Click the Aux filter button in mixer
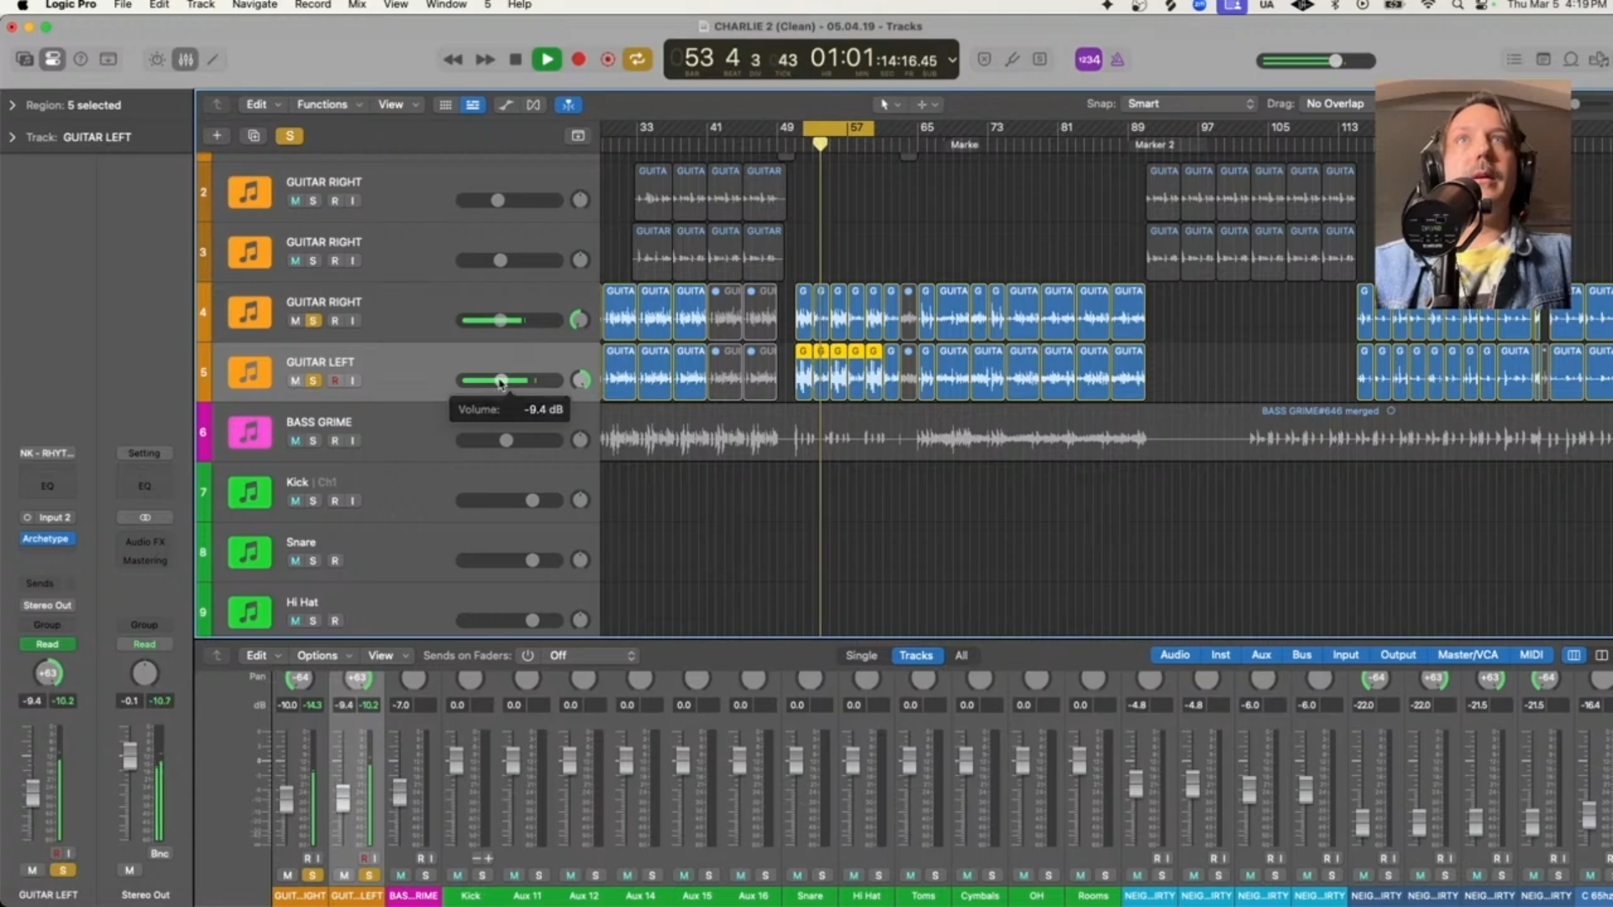Image resolution: width=1613 pixels, height=907 pixels. coord(1261,655)
